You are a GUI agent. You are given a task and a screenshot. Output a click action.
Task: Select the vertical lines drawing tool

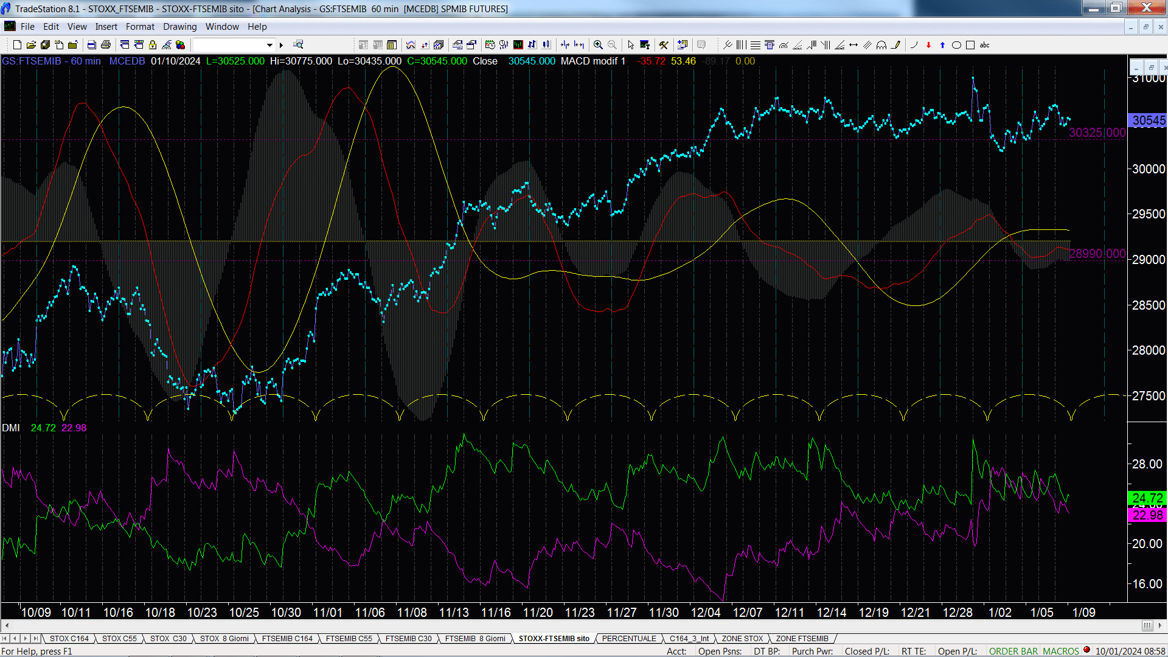point(741,44)
